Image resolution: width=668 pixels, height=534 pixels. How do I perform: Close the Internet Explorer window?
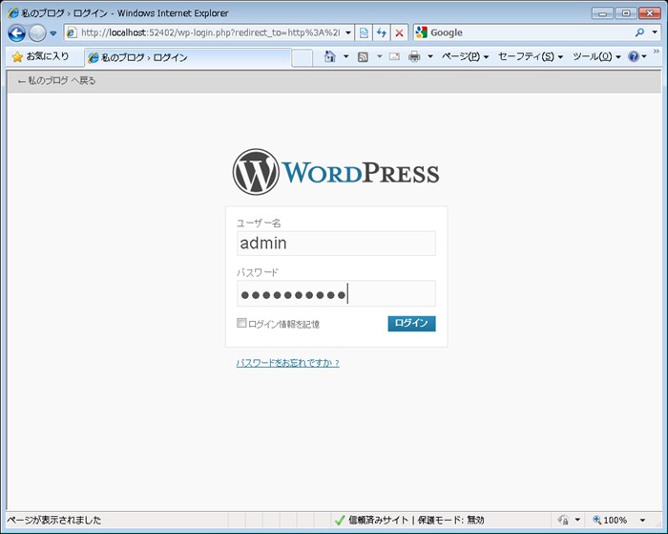tap(650, 13)
